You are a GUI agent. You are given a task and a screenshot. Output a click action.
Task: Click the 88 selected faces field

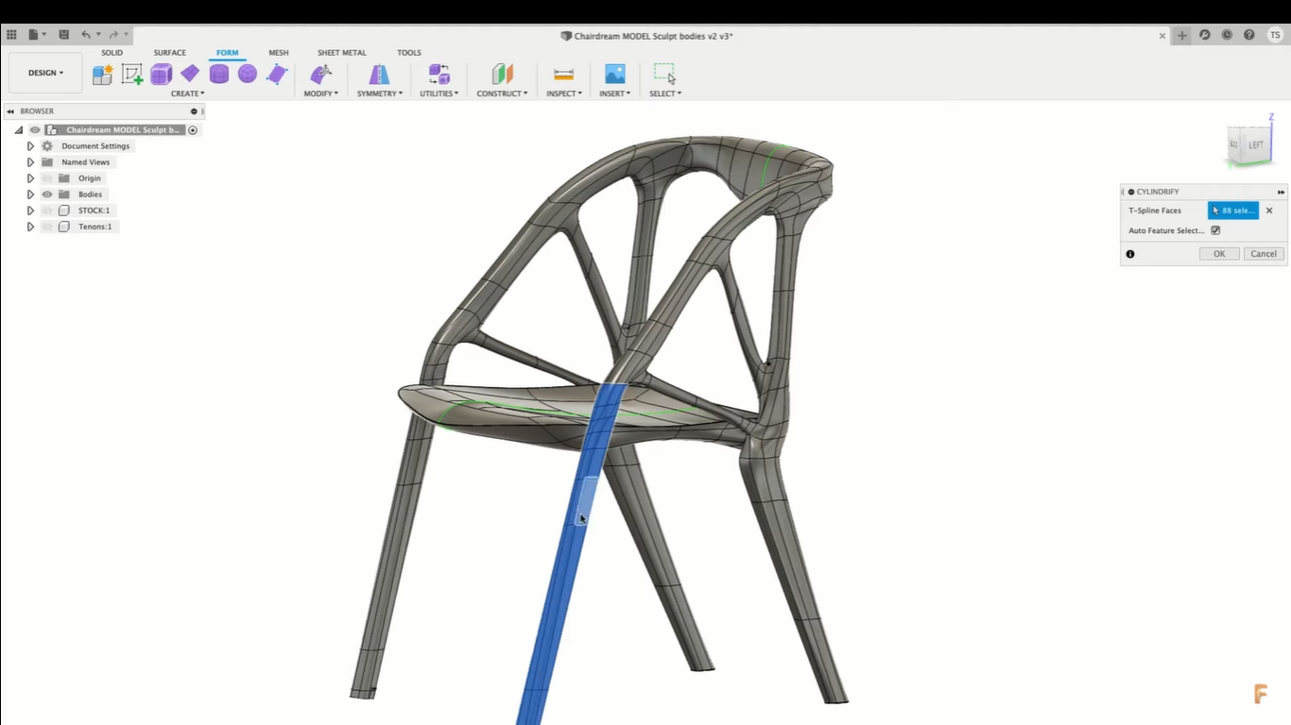[x=1233, y=210]
